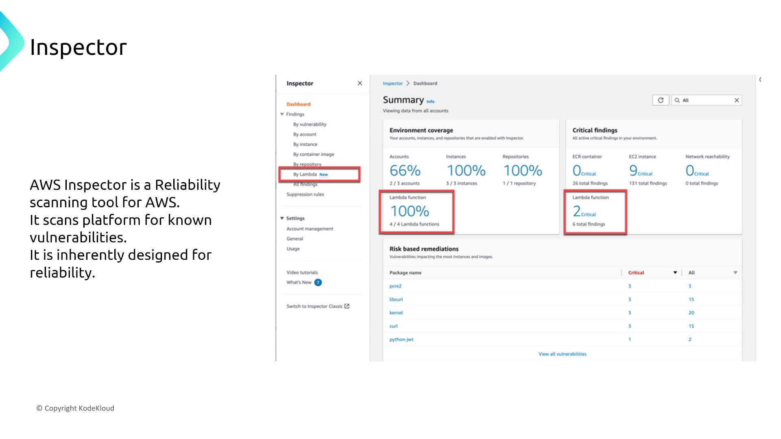781x439 pixels.
Task: Select By Lambda in the Findings menu
Action: pos(305,174)
